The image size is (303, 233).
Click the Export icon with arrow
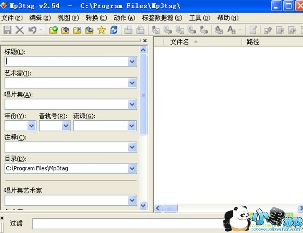268,30
